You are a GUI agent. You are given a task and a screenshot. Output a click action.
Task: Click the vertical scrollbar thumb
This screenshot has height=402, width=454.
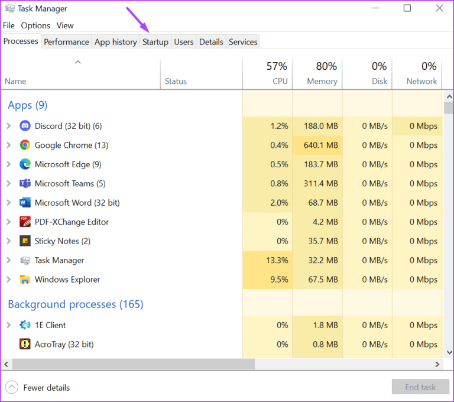tap(449, 108)
